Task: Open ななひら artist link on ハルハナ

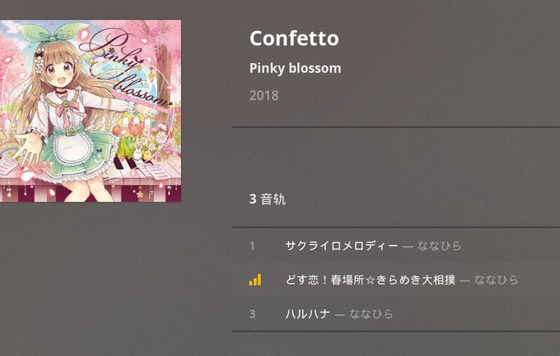Action: 371,314
